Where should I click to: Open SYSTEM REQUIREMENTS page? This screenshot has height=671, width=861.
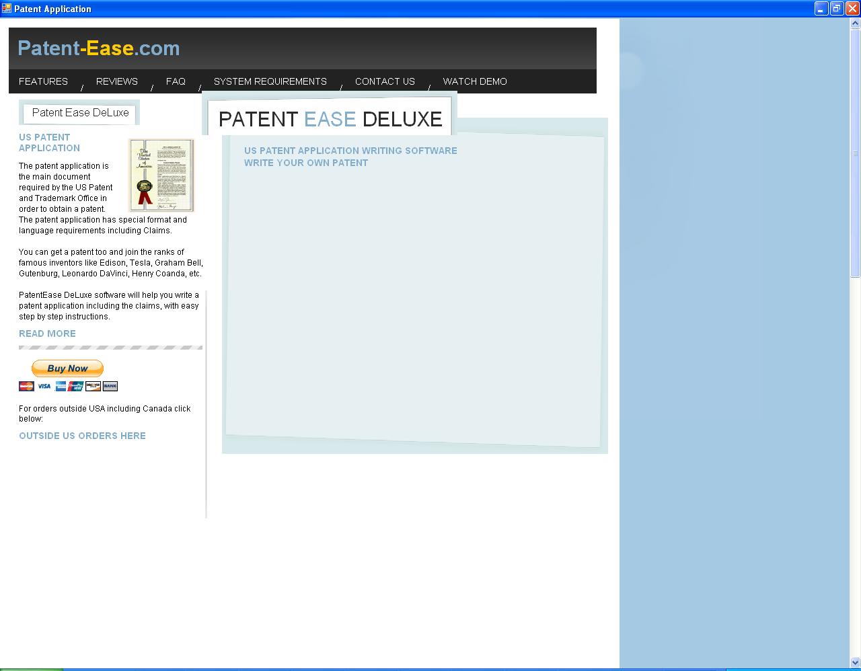(270, 81)
